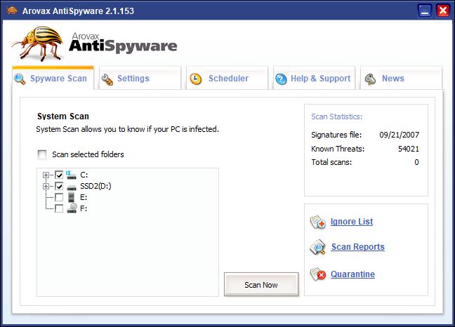Click the clock icon on Scheduler tab
The image size is (455, 327).
tap(196, 79)
